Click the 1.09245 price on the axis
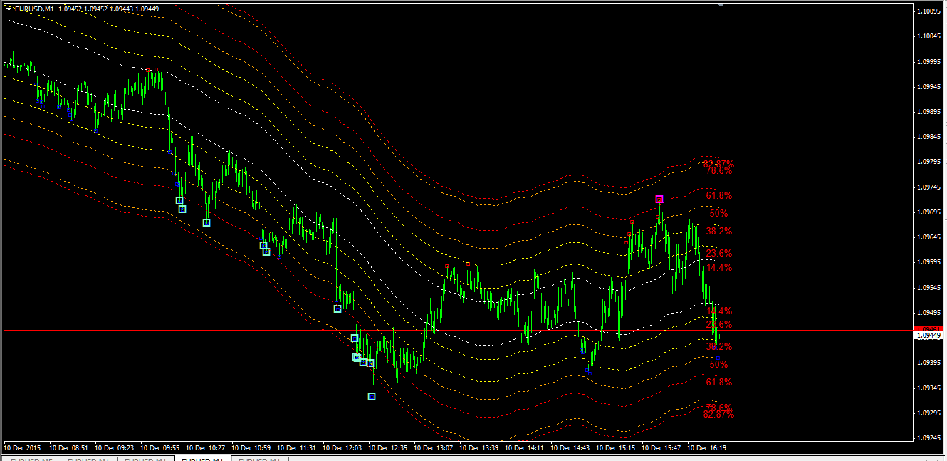This screenshot has height=461, width=947. 930,437
